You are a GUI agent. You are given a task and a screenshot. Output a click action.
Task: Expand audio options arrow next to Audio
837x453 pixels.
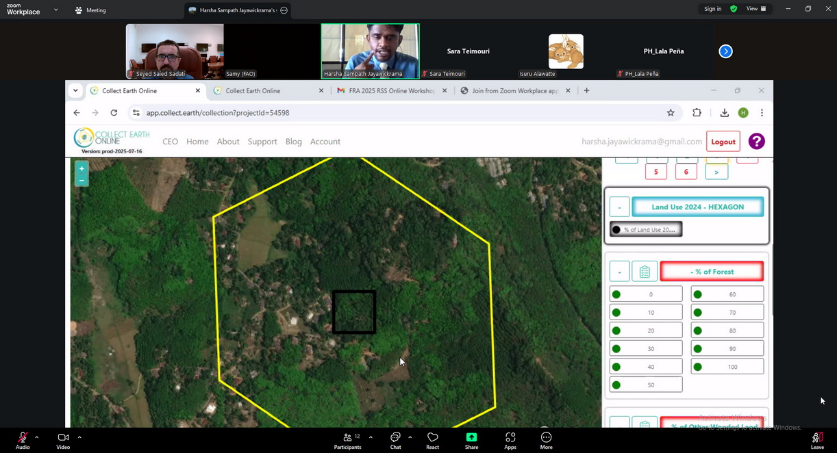coord(37,437)
